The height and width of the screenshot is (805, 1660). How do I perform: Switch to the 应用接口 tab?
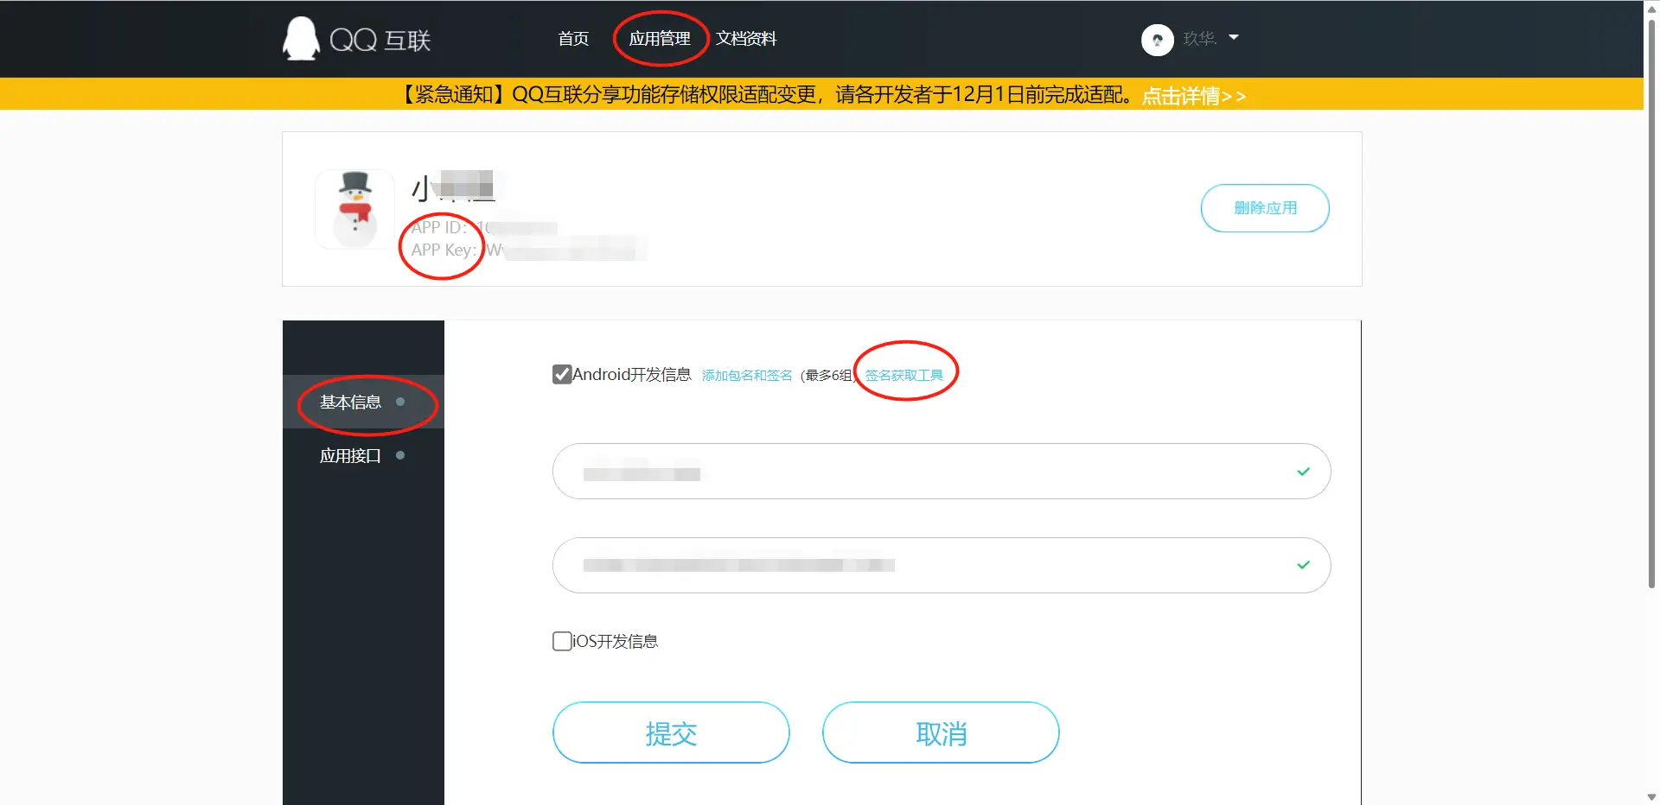tap(349, 455)
